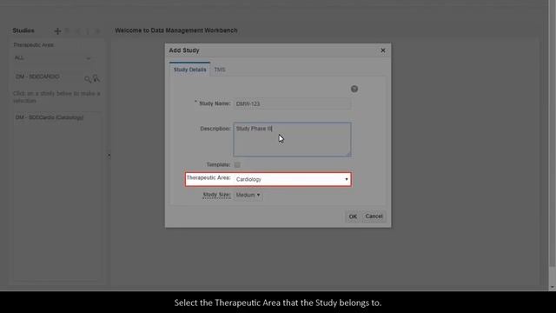The width and height of the screenshot is (556, 313).
Task: Confirm with the OK button
Action: (x=353, y=216)
